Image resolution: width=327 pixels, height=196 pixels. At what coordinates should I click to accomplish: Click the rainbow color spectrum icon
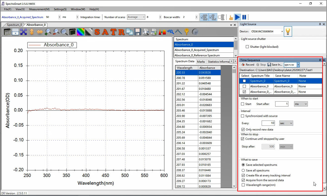tap(80, 32)
